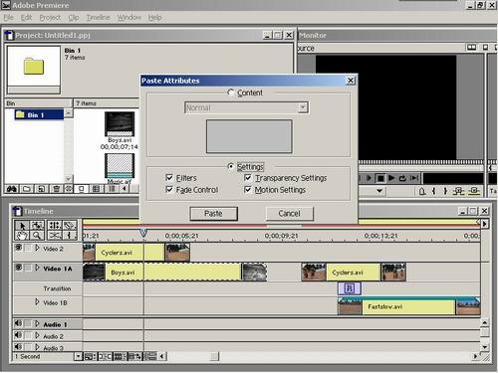This screenshot has height=373, width=498.
Task: Select the Zoom magnifier tool in Timeline
Action: tap(37, 236)
